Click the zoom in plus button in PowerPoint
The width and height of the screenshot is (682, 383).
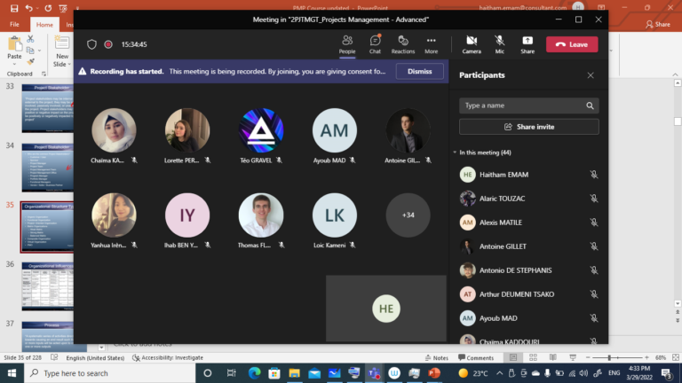click(x=646, y=357)
